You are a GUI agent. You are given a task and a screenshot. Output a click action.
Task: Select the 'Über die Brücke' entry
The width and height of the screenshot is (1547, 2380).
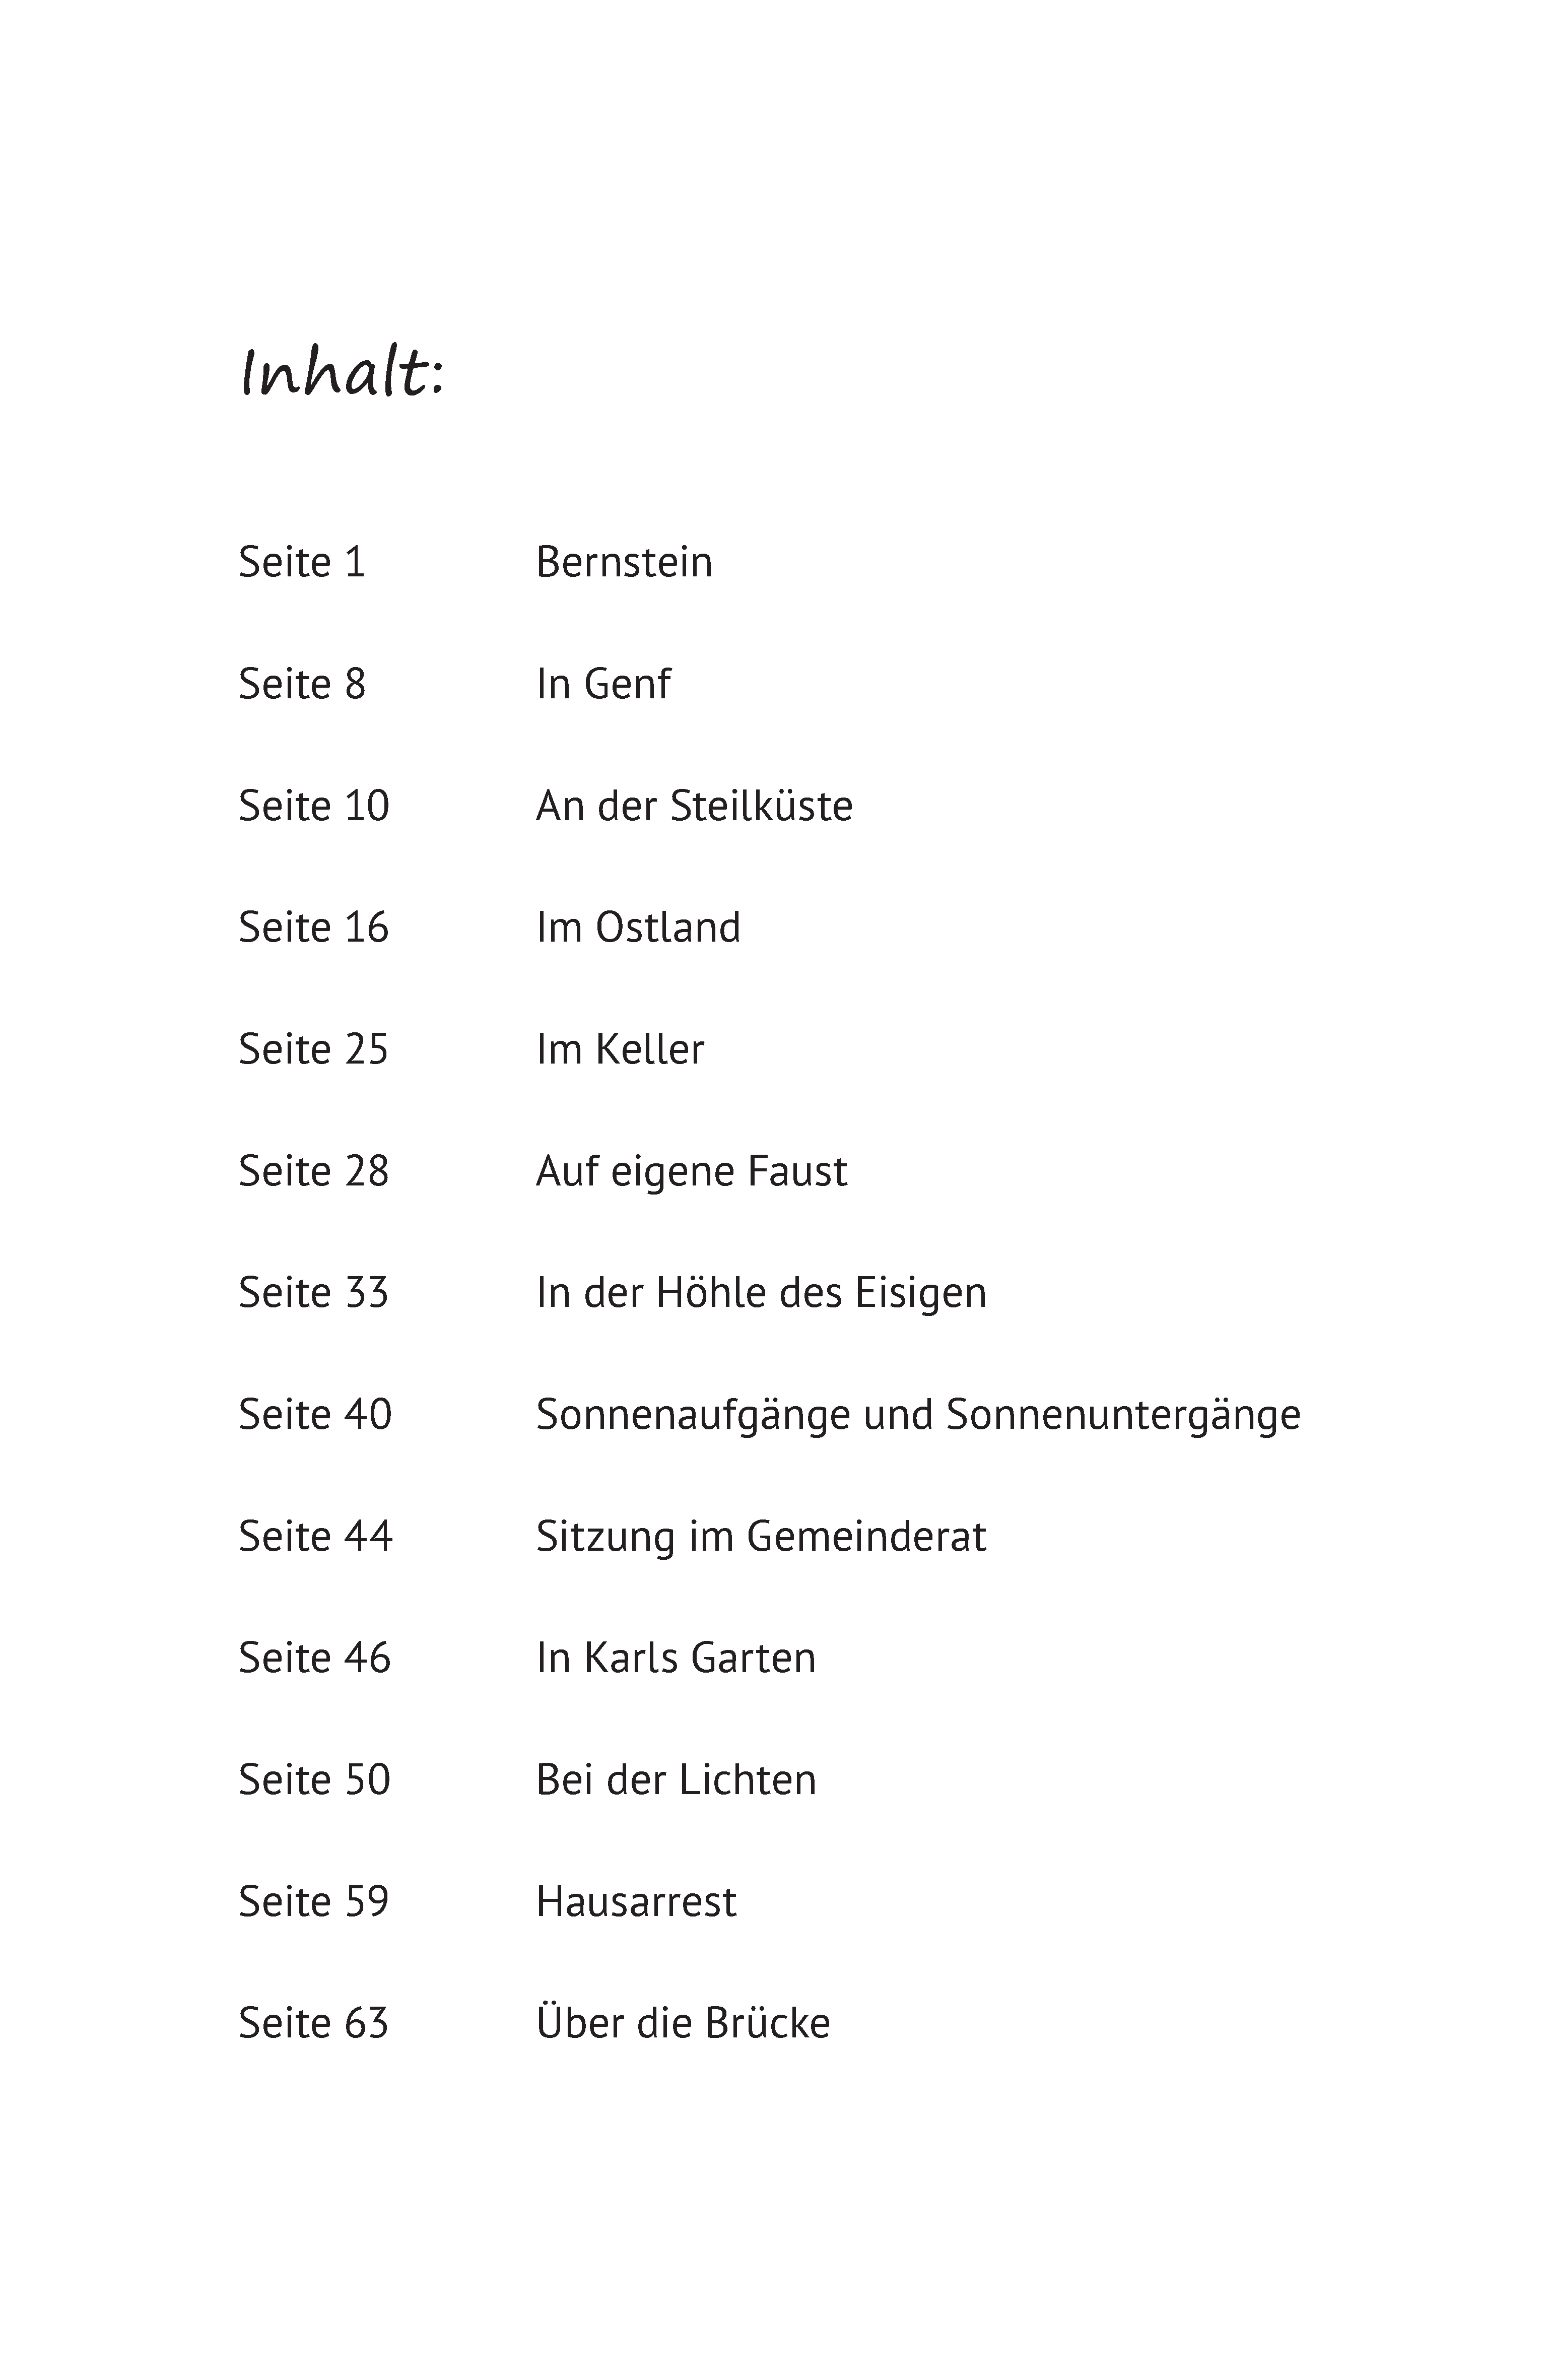(x=683, y=2022)
